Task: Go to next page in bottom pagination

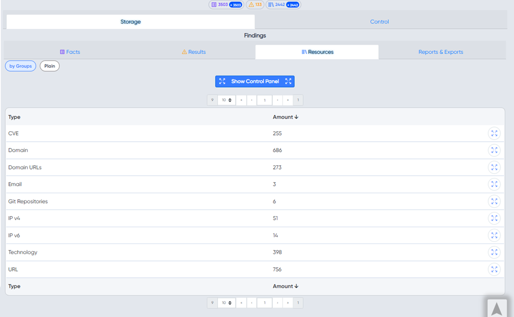Action: (x=277, y=303)
